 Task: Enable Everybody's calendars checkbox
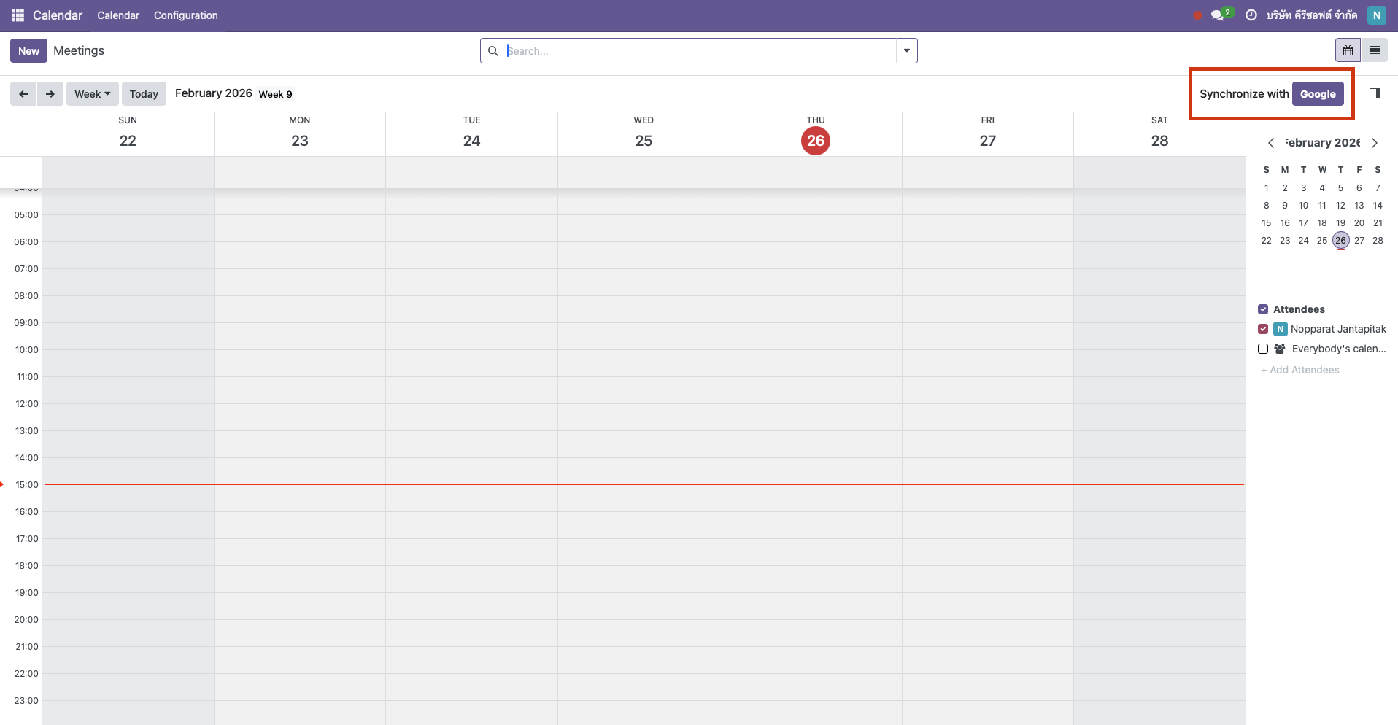click(1263, 349)
